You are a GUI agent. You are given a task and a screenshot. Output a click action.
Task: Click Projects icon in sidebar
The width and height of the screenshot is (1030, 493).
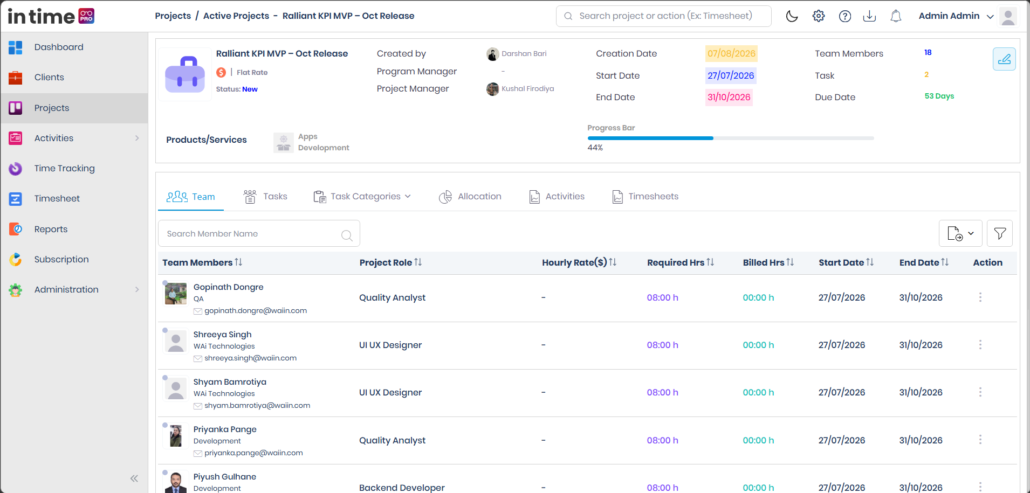point(16,108)
